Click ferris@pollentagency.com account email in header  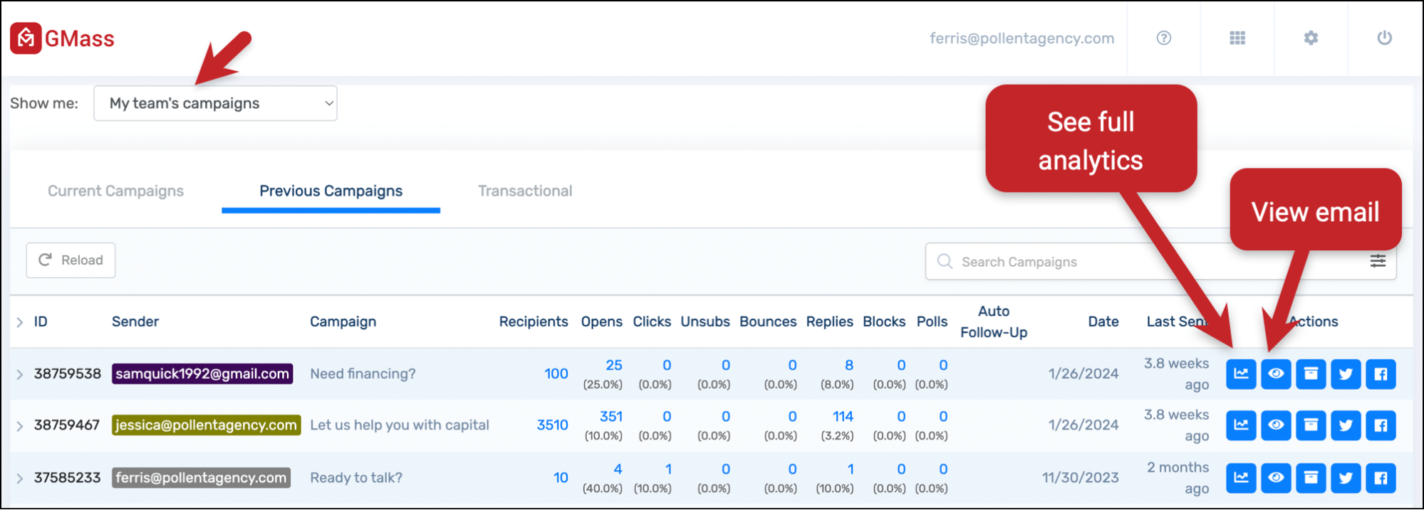1022,38
